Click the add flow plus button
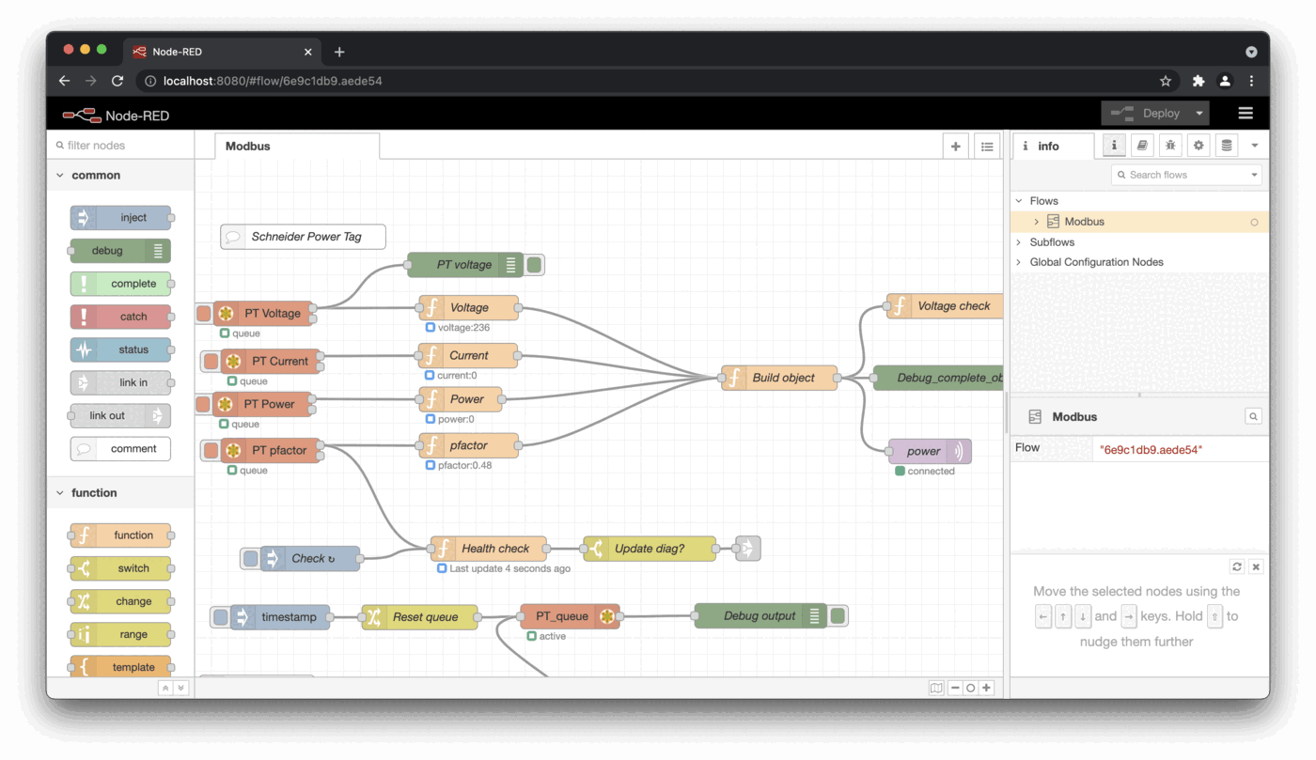 tap(956, 147)
